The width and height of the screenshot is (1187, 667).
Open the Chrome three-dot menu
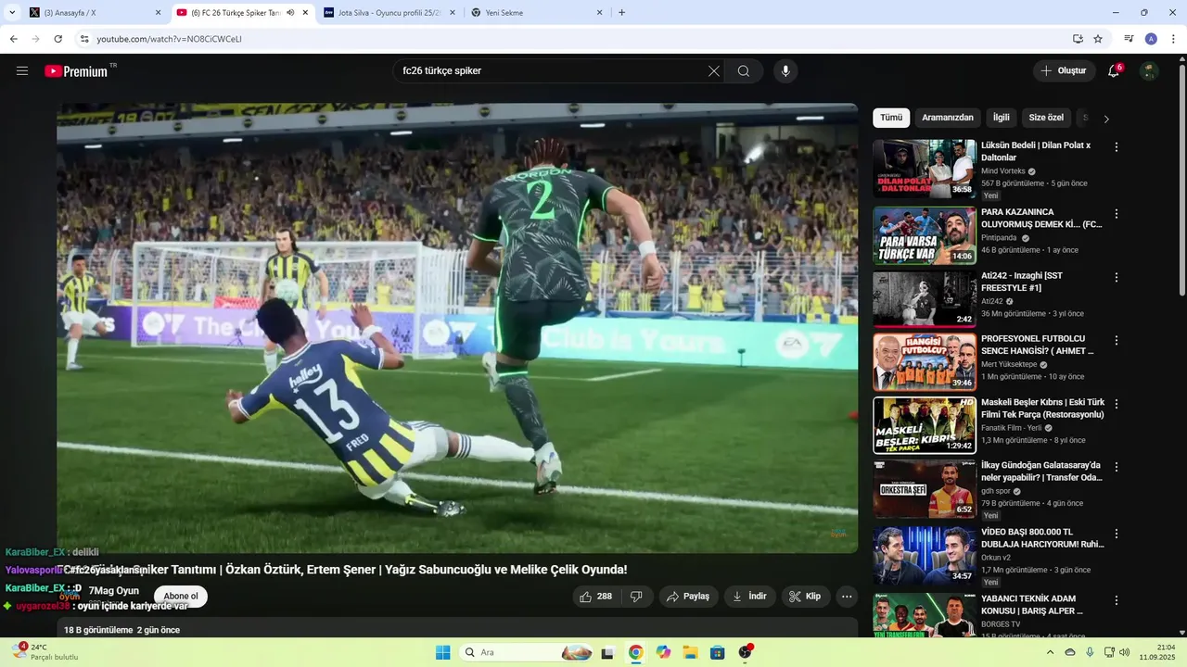pyautogui.click(x=1174, y=39)
